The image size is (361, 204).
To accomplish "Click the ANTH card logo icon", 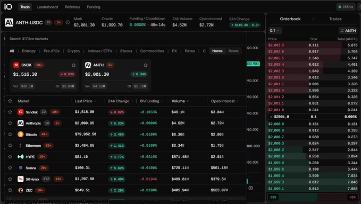I will pyautogui.click(x=88, y=65).
